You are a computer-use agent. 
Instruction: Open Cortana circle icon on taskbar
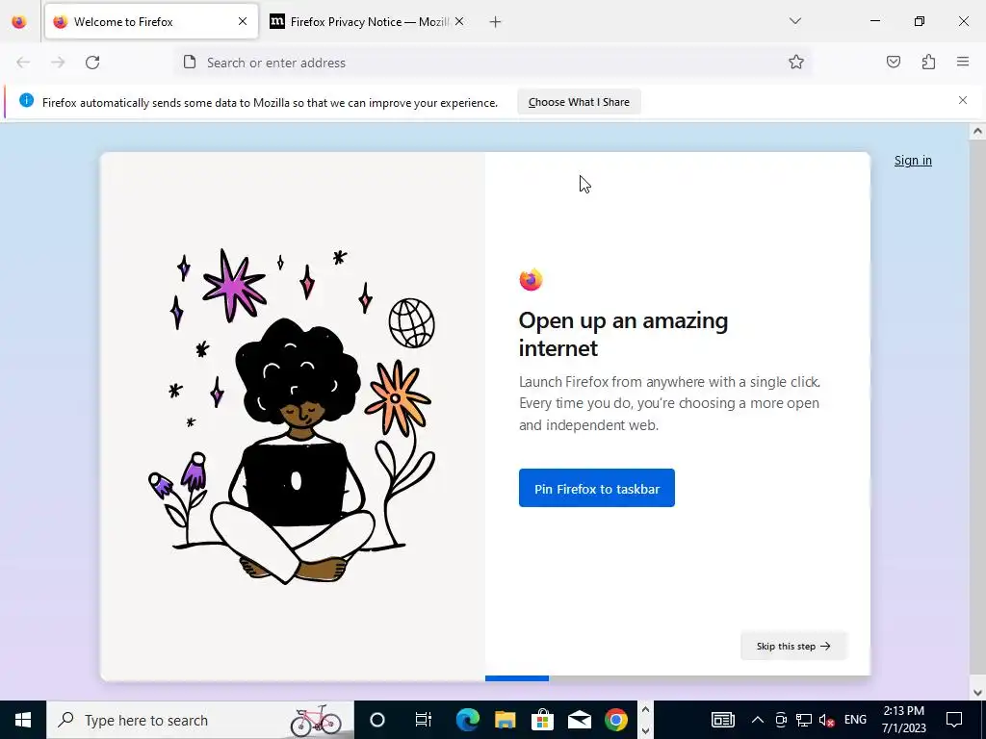377,720
